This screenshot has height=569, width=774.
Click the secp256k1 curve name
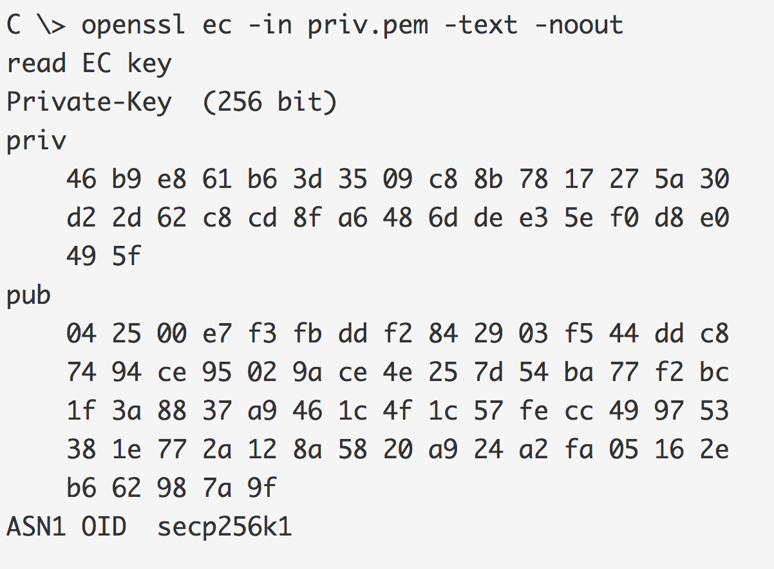coord(225,528)
